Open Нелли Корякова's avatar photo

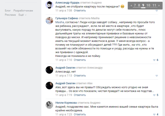click(x=49, y=105)
